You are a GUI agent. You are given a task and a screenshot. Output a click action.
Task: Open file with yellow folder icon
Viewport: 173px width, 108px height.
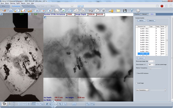118,10
